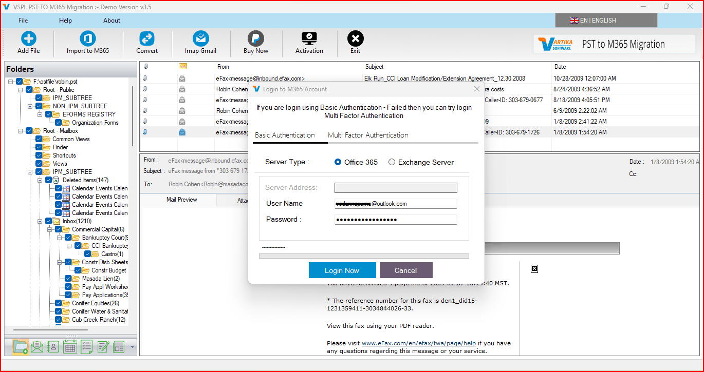Open journal icon in bottom bar

pos(119,347)
